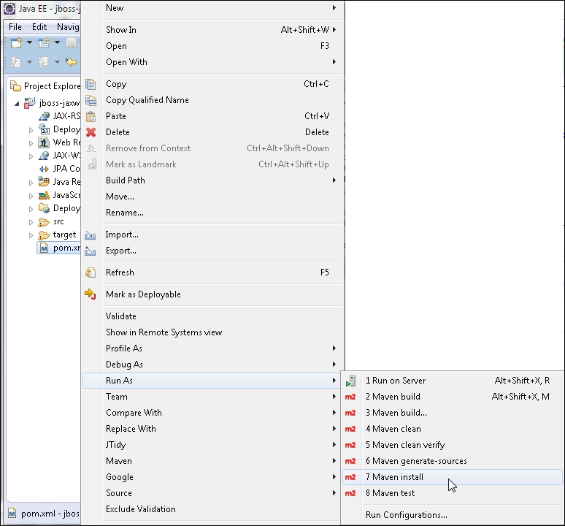
Task: Click the JavaScript Resources node icon
Action: click(x=44, y=195)
